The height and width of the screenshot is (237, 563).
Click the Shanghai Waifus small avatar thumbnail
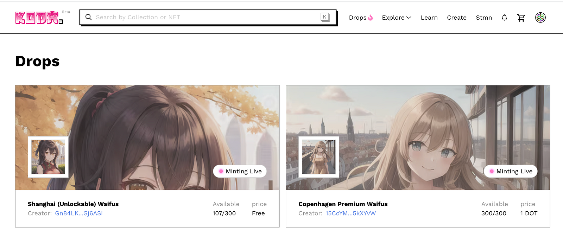point(48,157)
